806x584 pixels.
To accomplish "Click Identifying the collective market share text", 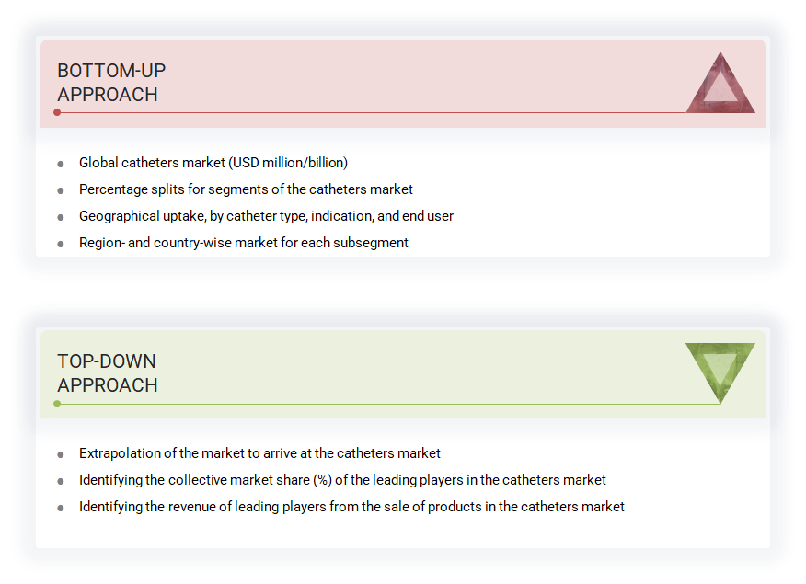I will click(342, 480).
